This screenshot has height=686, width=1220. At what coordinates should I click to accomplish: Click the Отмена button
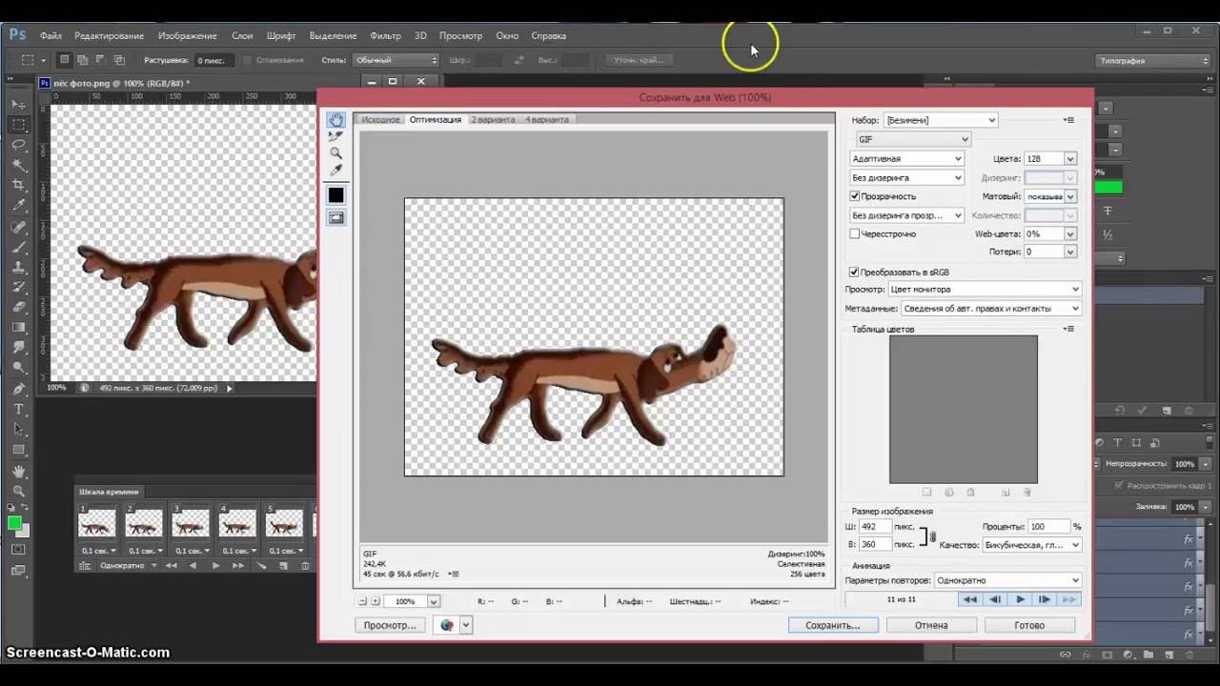click(931, 625)
